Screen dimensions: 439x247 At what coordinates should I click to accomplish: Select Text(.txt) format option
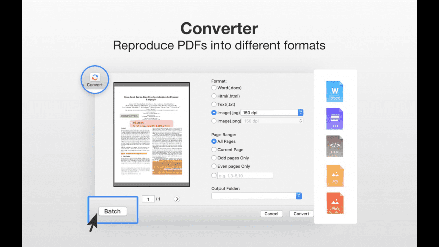(x=214, y=104)
